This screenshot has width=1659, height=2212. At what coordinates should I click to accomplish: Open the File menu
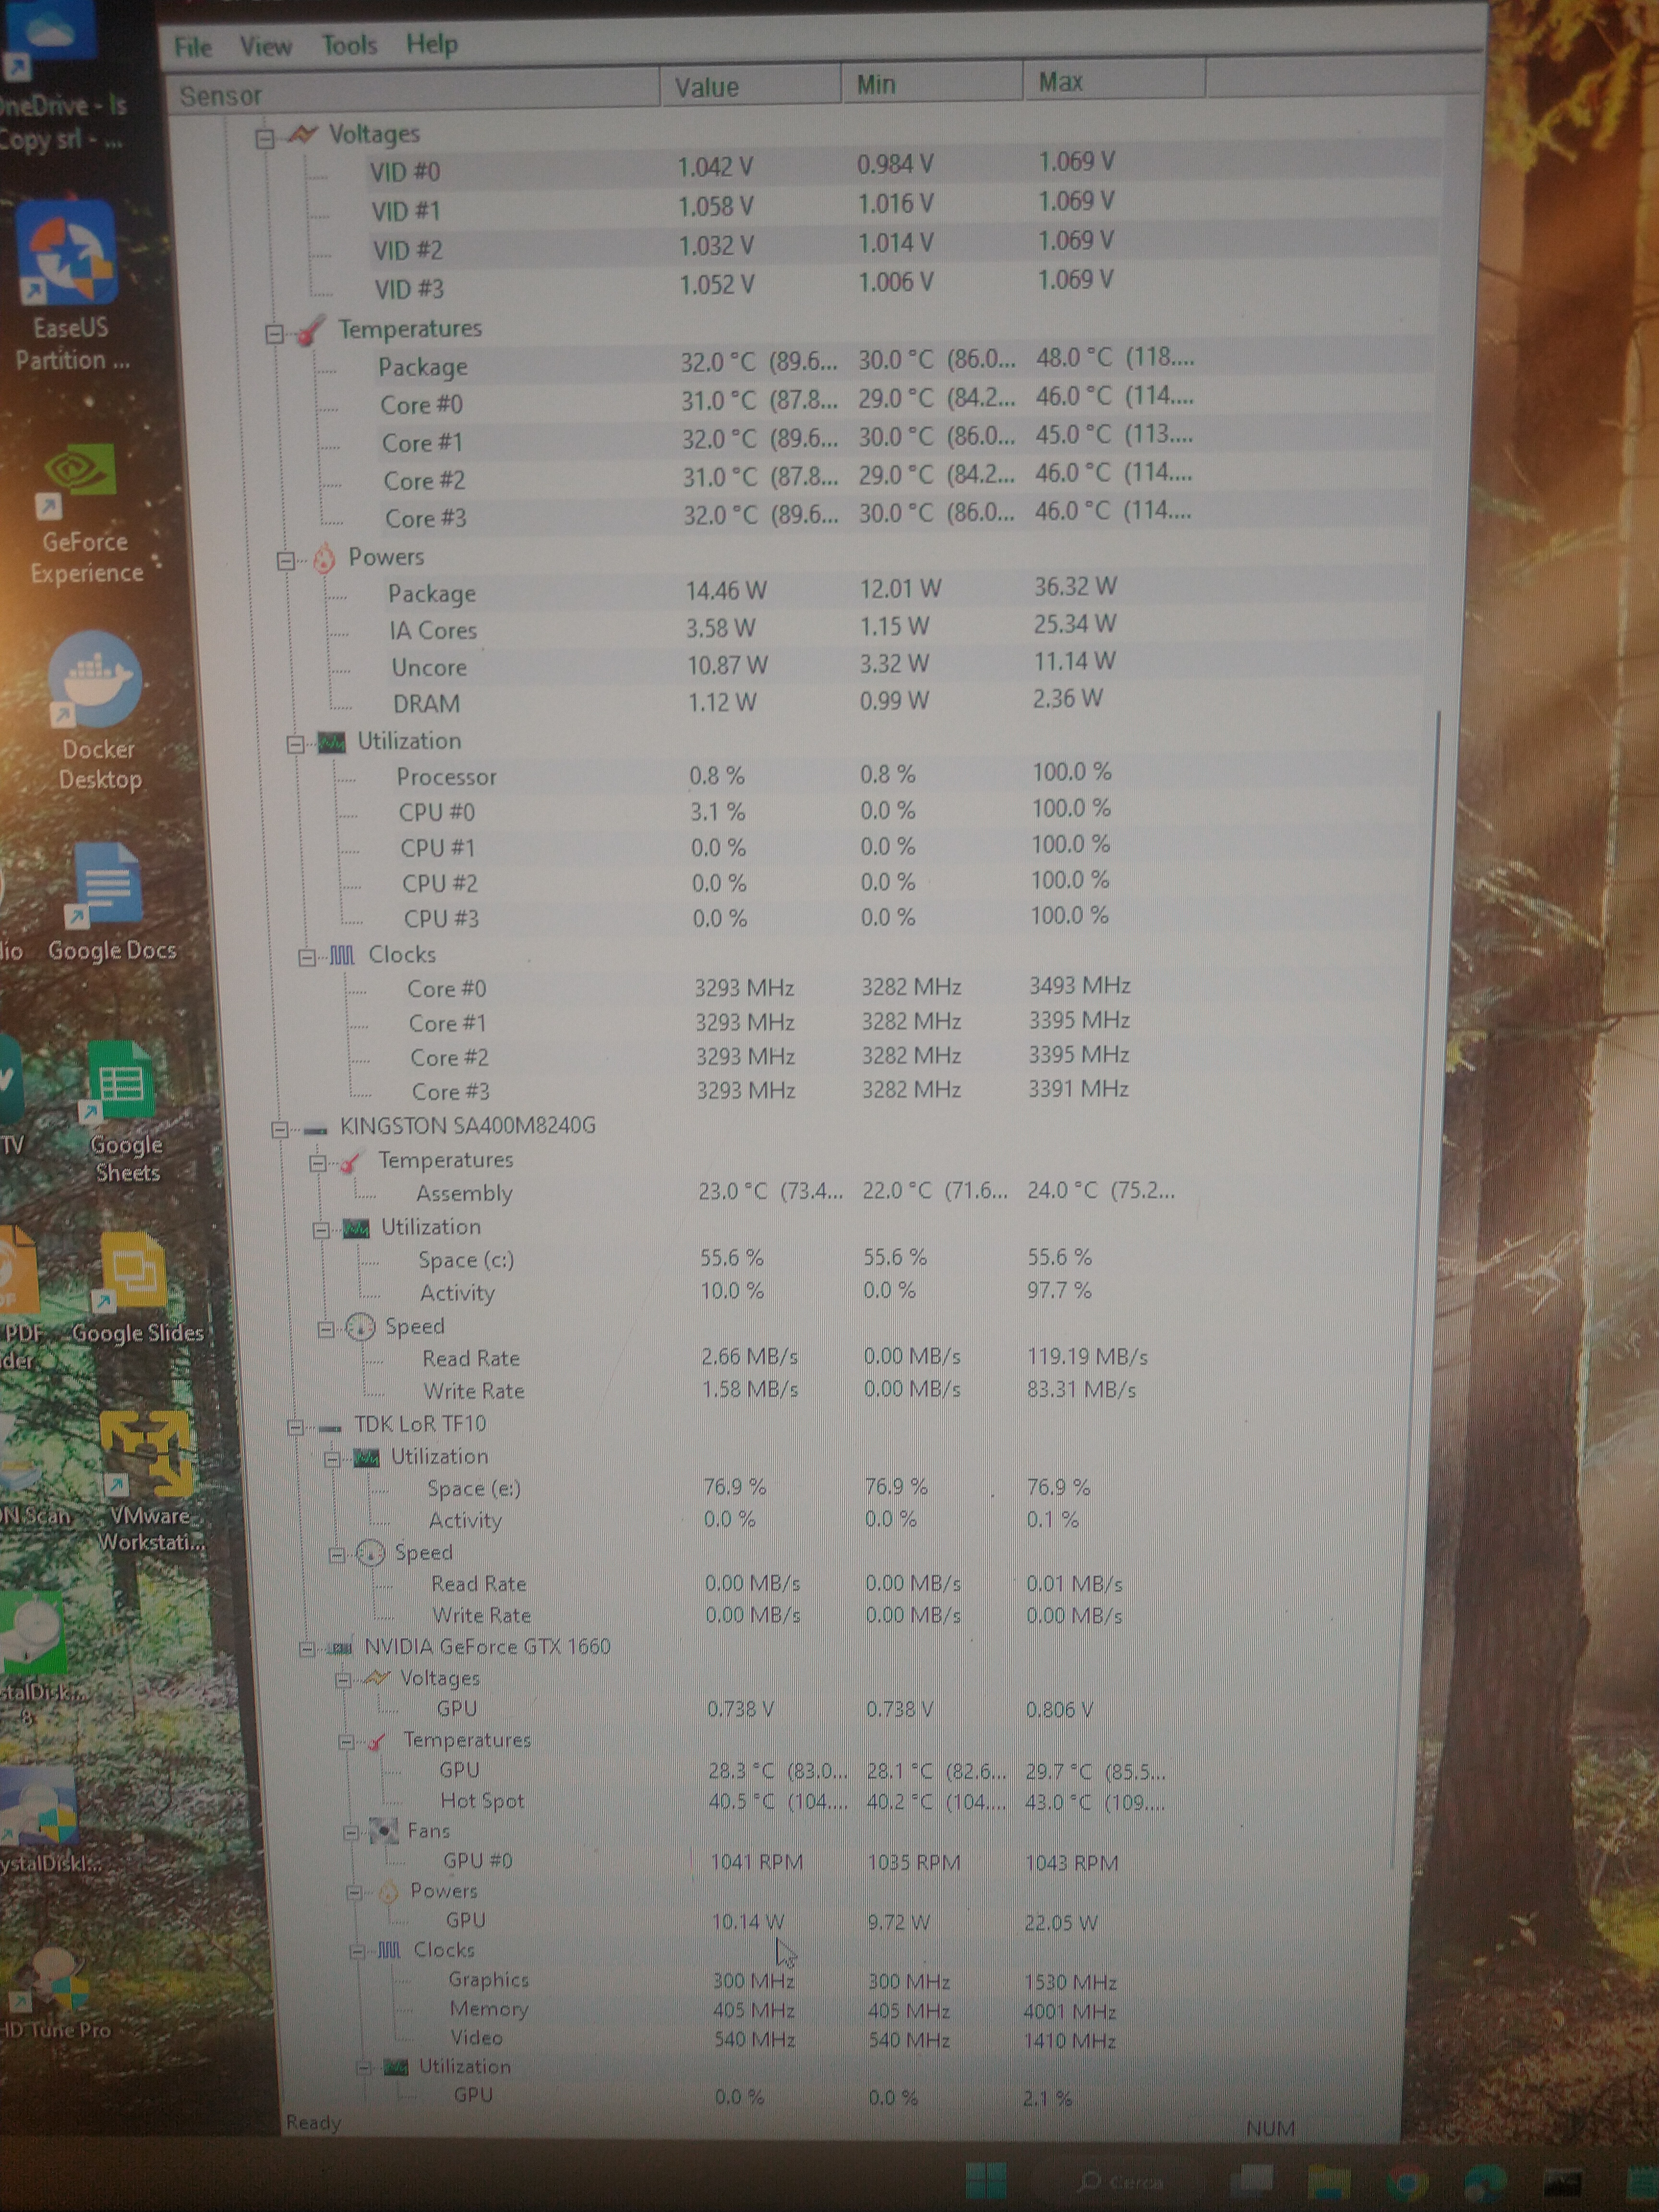[193, 47]
